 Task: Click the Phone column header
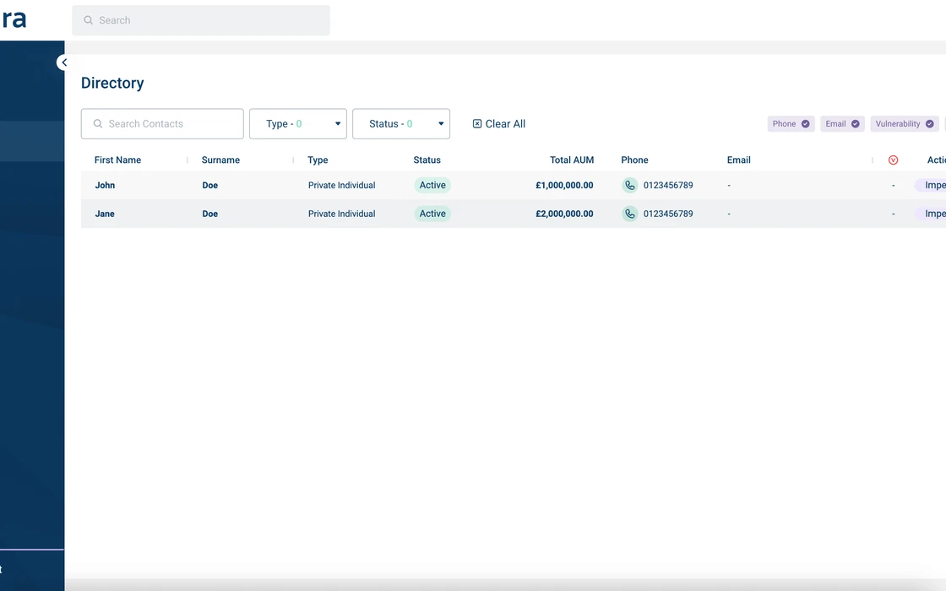(x=634, y=160)
